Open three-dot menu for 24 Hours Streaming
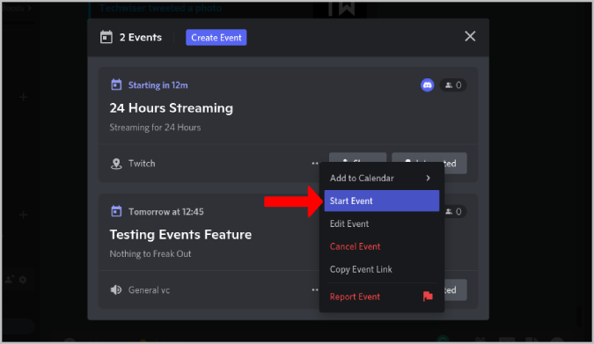Image resolution: width=594 pixels, height=344 pixels. point(315,164)
